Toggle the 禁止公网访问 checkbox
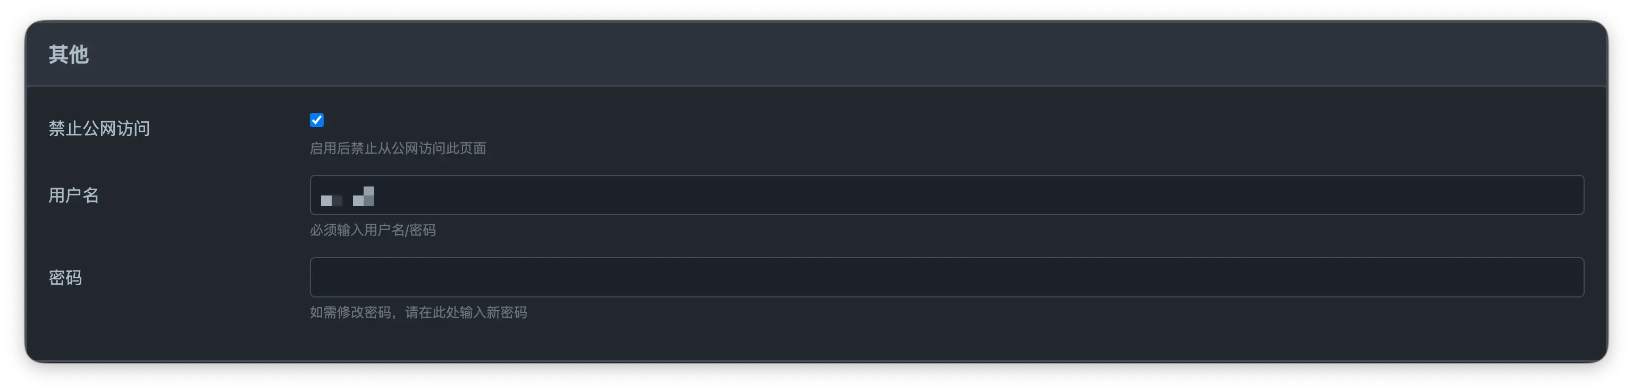The image size is (1633, 392). (x=316, y=121)
